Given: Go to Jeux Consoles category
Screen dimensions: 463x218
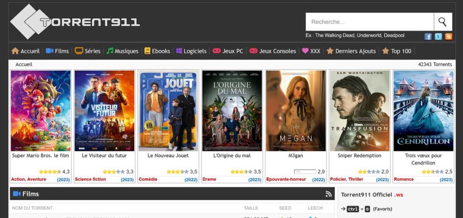Looking at the screenshot, I should click(x=278, y=51).
